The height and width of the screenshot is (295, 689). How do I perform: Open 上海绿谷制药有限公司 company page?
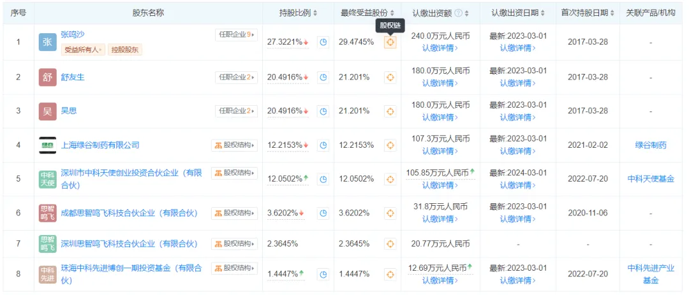point(100,145)
